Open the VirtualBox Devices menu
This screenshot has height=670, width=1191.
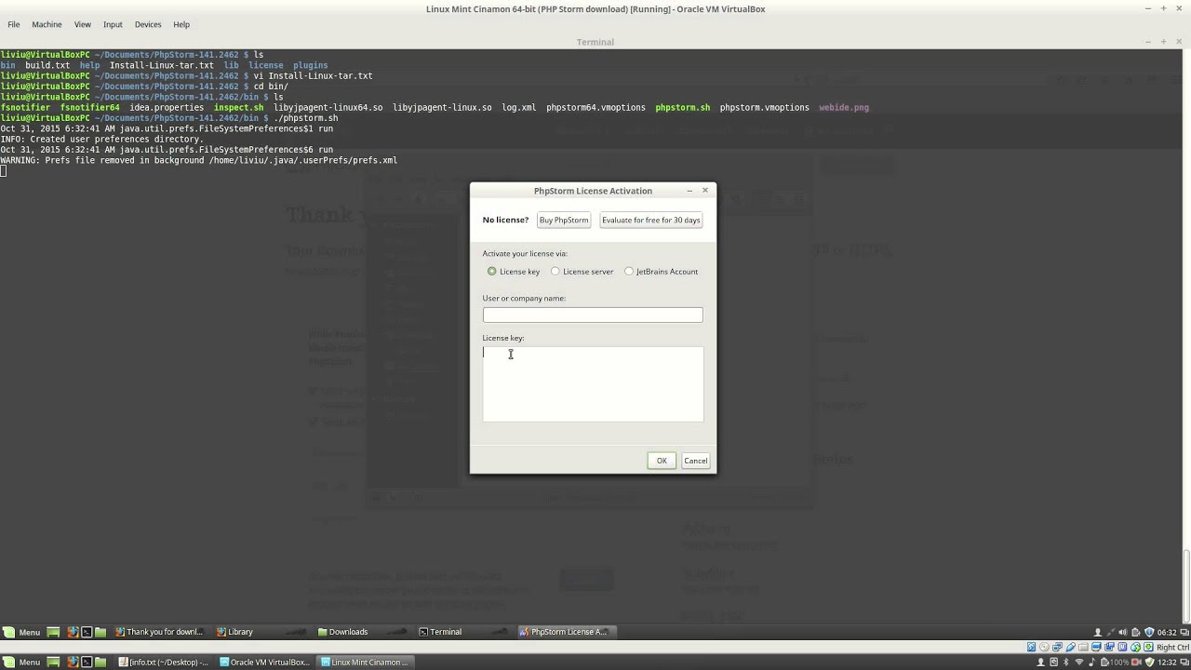[148, 24]
